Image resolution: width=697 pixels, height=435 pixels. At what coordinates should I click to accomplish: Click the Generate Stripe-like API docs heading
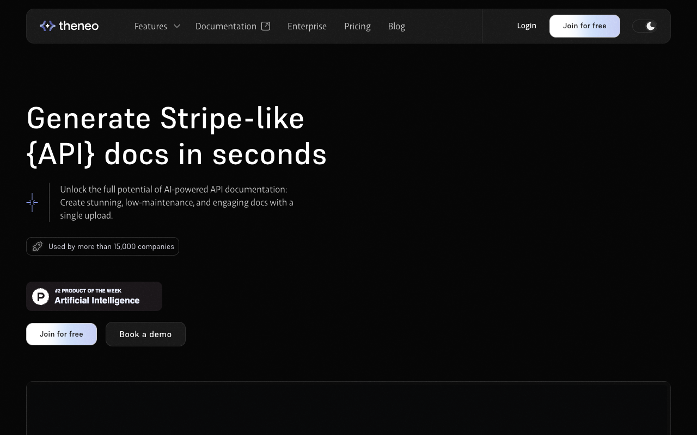pos(177,136)
